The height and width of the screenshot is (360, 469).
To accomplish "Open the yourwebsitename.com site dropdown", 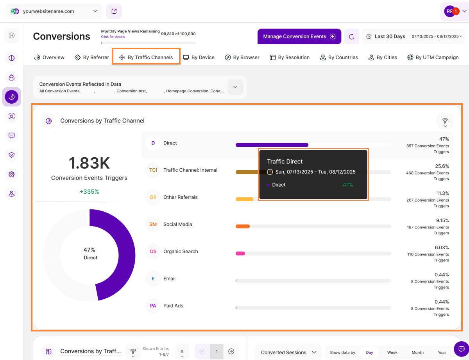I will [54, 11].
